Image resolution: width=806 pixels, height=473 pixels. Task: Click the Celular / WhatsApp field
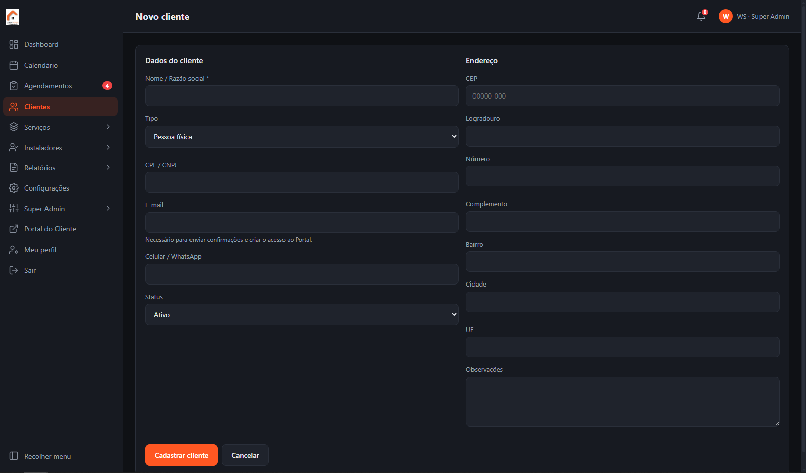coord(302,274)
